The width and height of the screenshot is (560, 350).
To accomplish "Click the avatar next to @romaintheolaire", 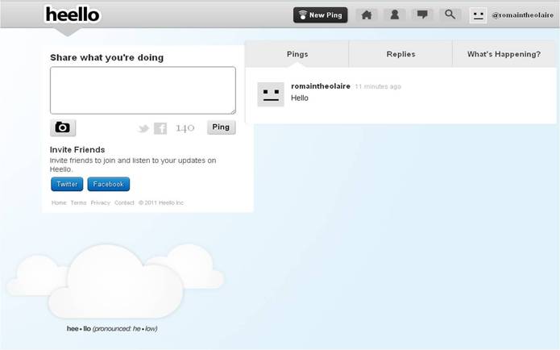I will pos(478,15).
